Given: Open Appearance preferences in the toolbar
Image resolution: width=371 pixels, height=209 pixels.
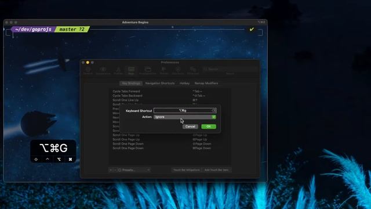Looking at the screenshot, I should pyautogui.click(x=103, y=70).
